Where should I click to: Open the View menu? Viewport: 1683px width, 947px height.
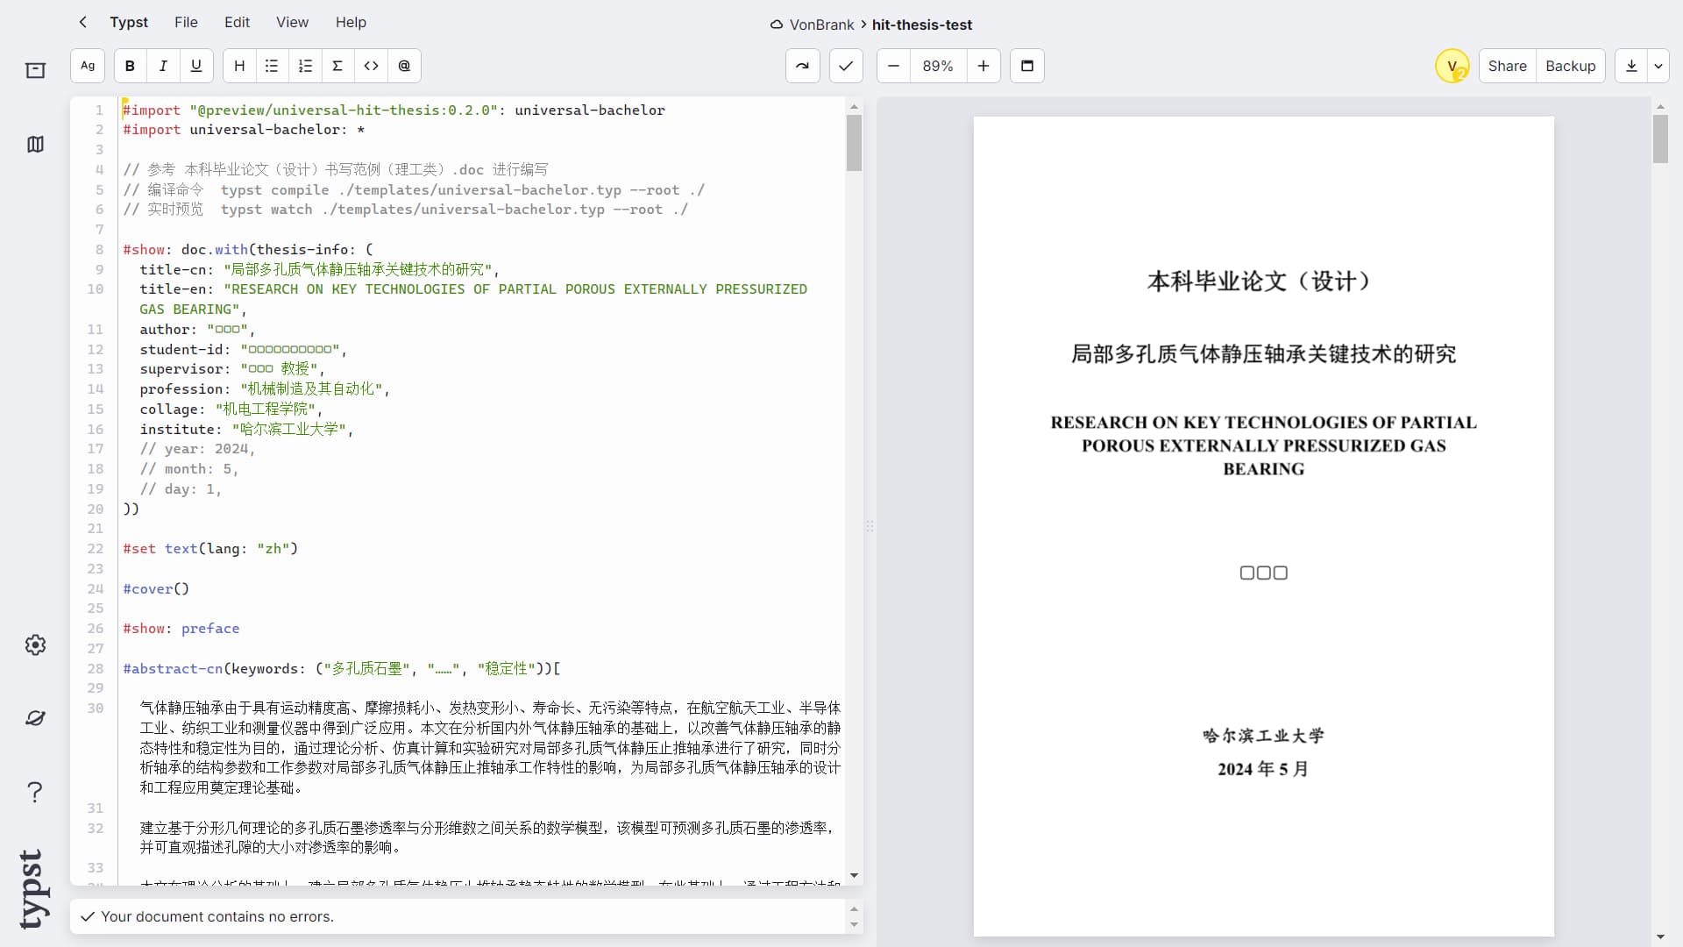[x=292, y=22]
